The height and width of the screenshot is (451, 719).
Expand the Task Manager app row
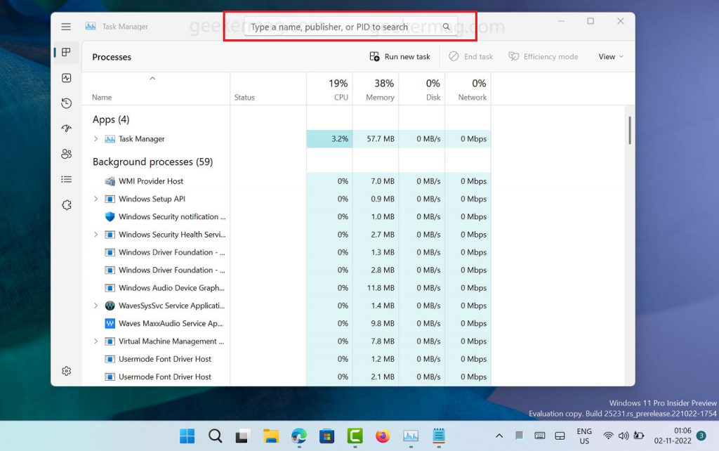click(95, 138)
